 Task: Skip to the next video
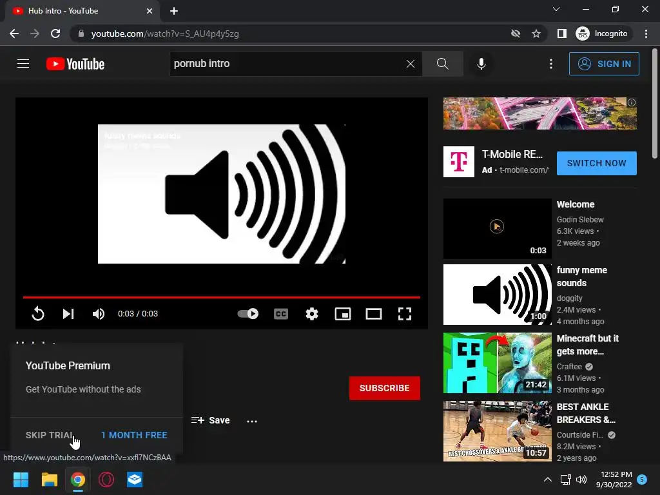coord(68,314)
